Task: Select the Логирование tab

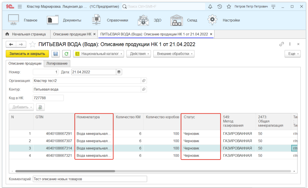Action: click(57, 64)
